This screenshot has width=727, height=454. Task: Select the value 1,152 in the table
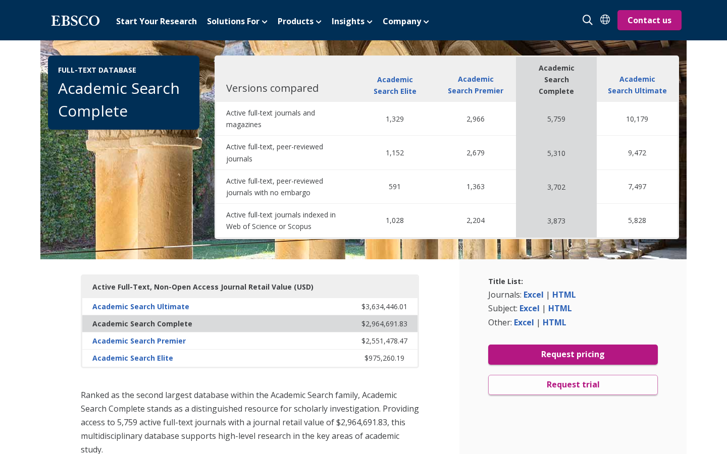point(395,153)
